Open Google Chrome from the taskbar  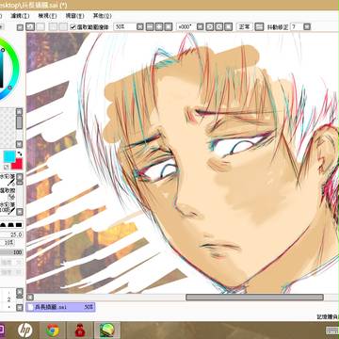click(53, 330)
